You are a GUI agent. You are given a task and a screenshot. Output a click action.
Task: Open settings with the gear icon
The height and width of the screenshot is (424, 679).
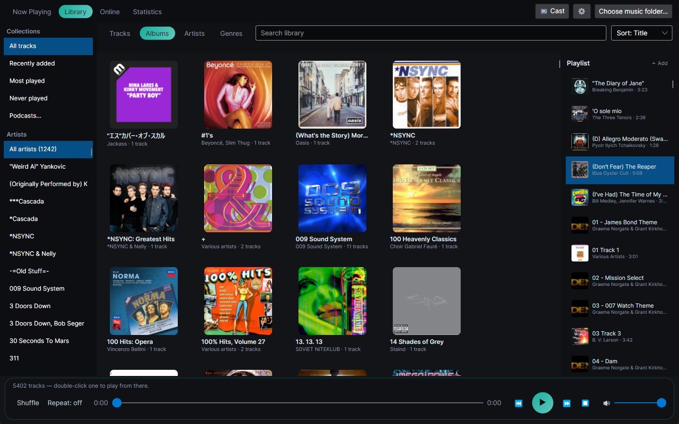(582, 11)
